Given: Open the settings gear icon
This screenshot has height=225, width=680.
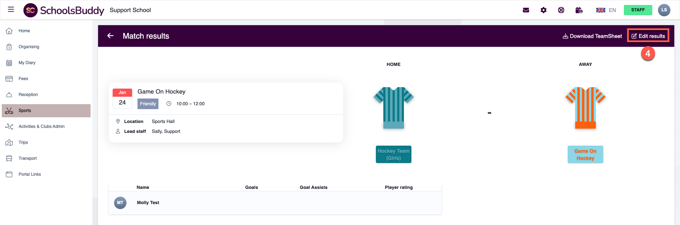Looking at the screenshot, I should (543, 10).
